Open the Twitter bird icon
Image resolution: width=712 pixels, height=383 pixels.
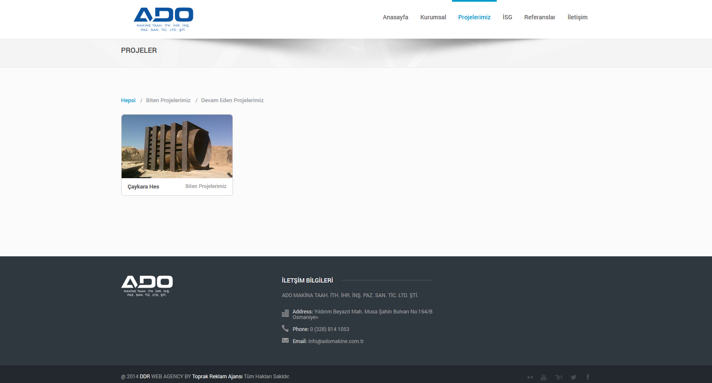point(573,377)
